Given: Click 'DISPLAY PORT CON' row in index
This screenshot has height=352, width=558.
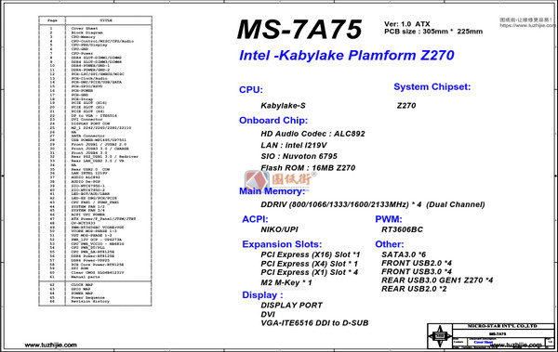Looking at the screenshot, I should [x=90, y=124].
